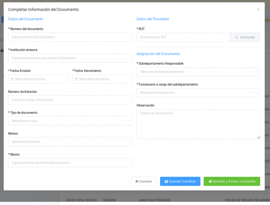
Task: Open the Tipo de documento dropdown
Action: [70, 121]
